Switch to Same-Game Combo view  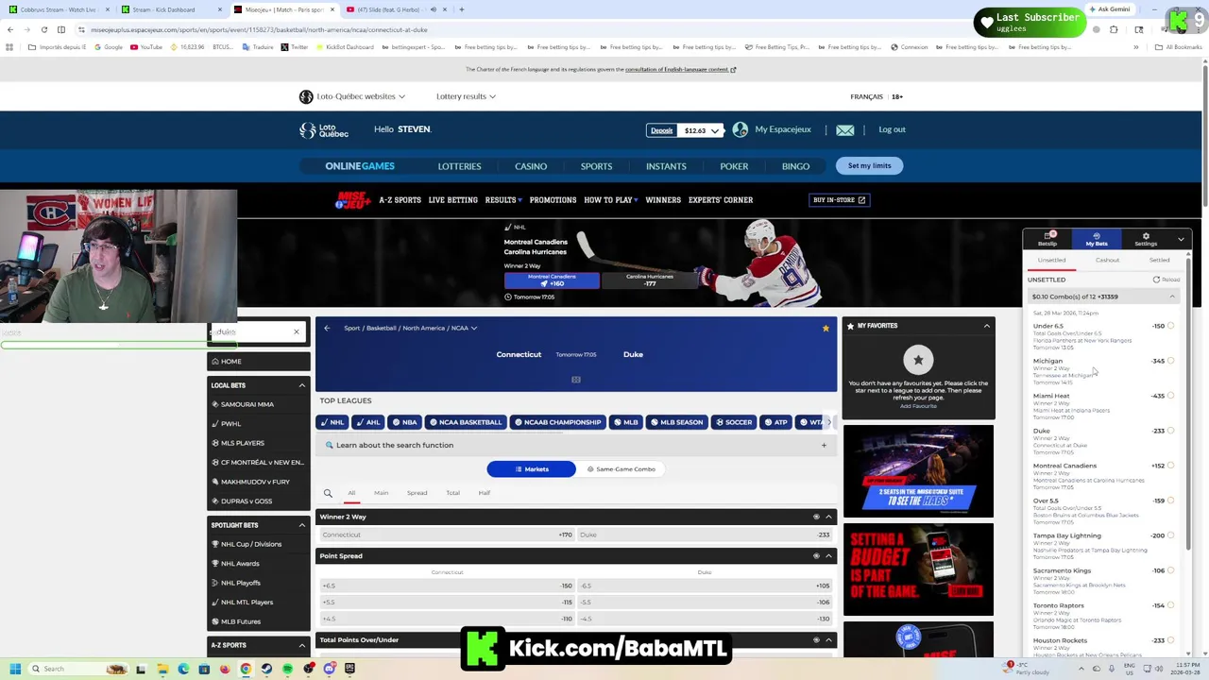(621, 469)
